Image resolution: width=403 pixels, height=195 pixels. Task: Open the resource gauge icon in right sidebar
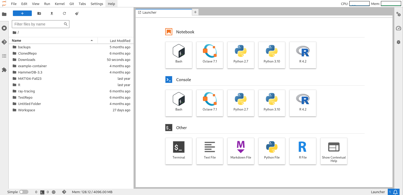(399, 28)
